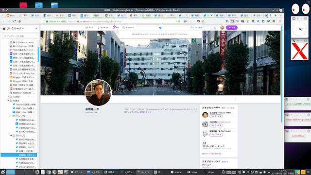
Task: Close the active Twitter tab
Action: point(211,15)
